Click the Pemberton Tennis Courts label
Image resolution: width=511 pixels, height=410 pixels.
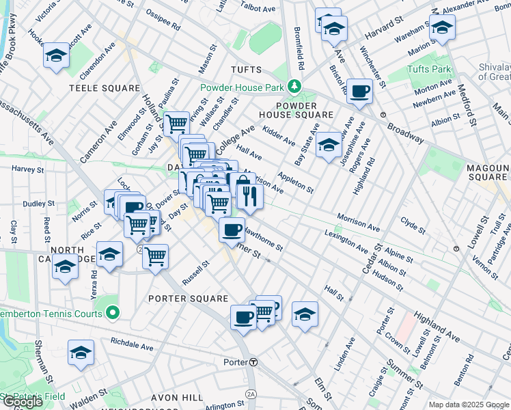point(51,314)
